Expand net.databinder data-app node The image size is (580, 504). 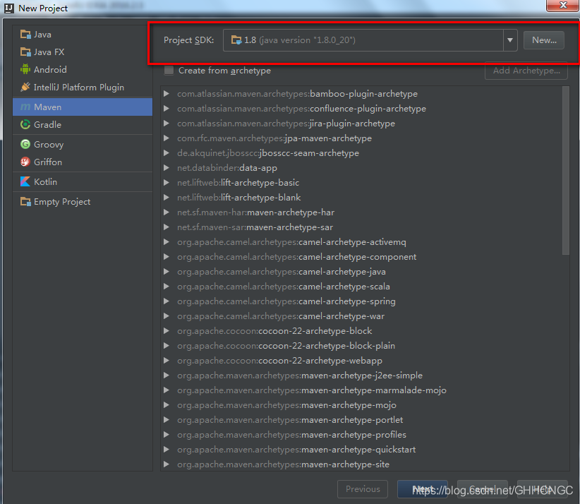[167, 167]
